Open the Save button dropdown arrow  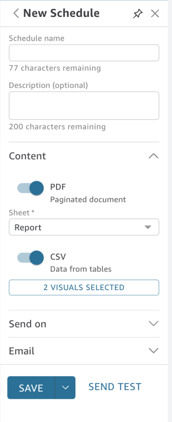pyautogui.click(x=65, y=387)
